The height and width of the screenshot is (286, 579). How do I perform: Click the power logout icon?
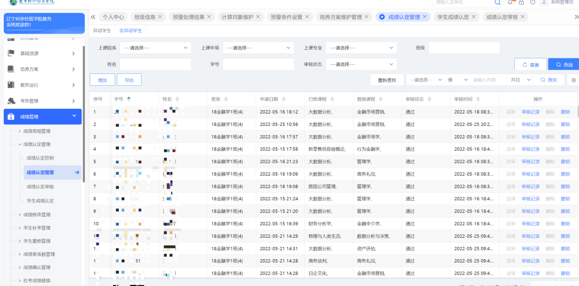(532, 2)
